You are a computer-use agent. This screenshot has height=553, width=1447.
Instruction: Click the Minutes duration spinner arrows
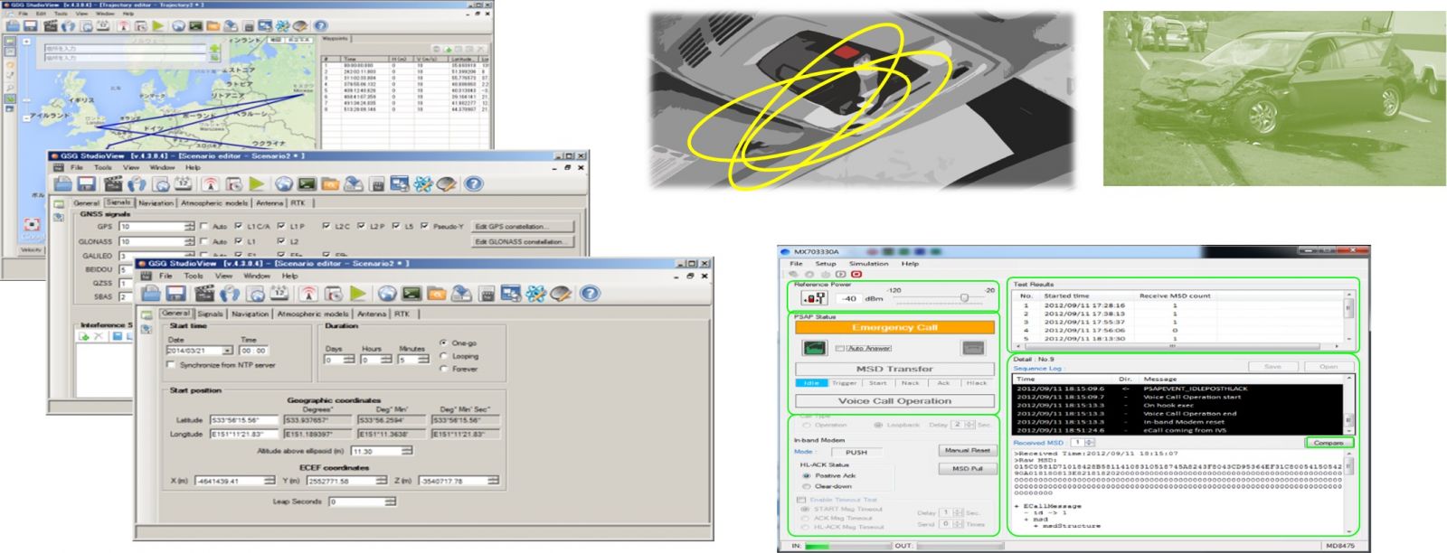423,360
